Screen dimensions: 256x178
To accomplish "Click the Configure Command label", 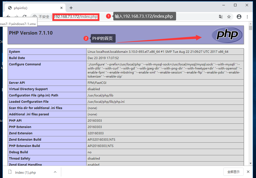I will 25,64.
